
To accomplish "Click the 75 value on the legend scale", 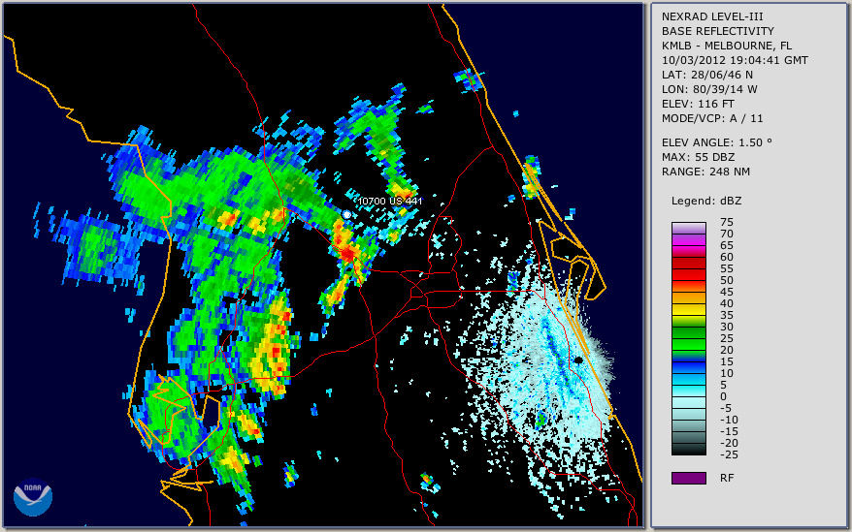I will tap(727, 222).
